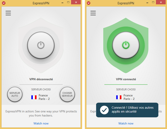This screenshot has width=167, height=129.
Task: Maximize the connected ExpressVPN window
Action: tap(153, 2)
